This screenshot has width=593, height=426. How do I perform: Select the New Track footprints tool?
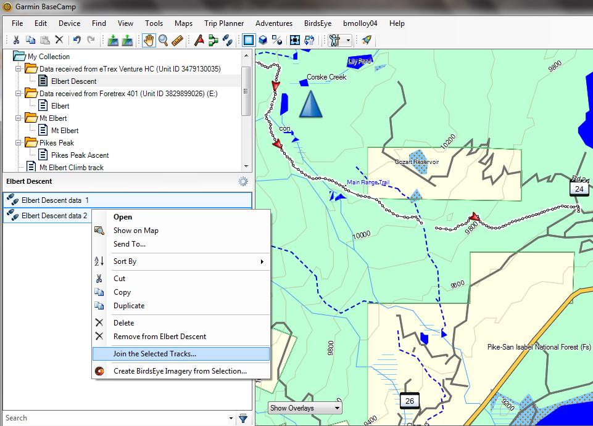227,40
